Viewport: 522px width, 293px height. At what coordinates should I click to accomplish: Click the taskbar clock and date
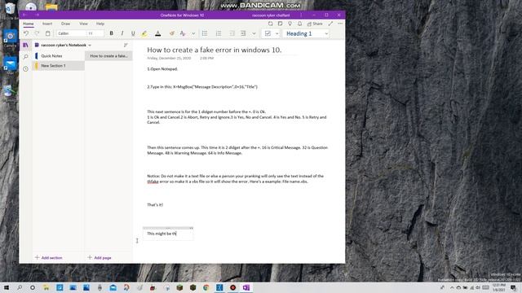tap(498, 287)
